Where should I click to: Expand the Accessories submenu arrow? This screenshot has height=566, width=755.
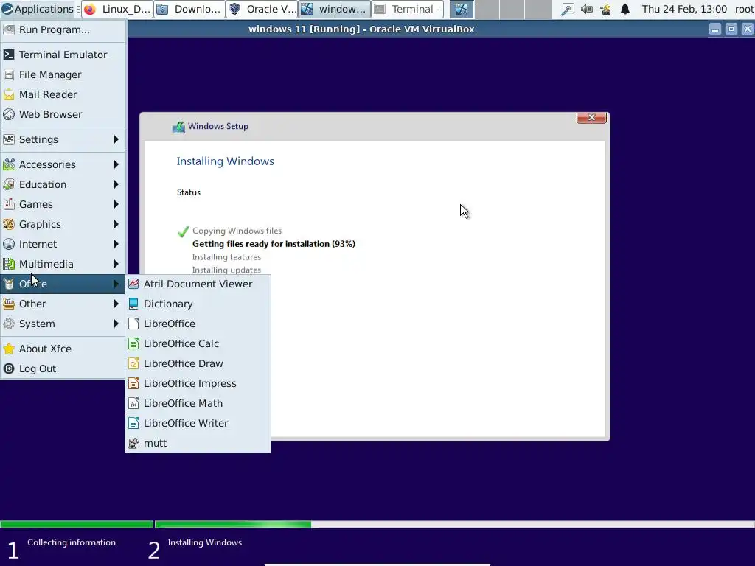click(x=116, y=164)
